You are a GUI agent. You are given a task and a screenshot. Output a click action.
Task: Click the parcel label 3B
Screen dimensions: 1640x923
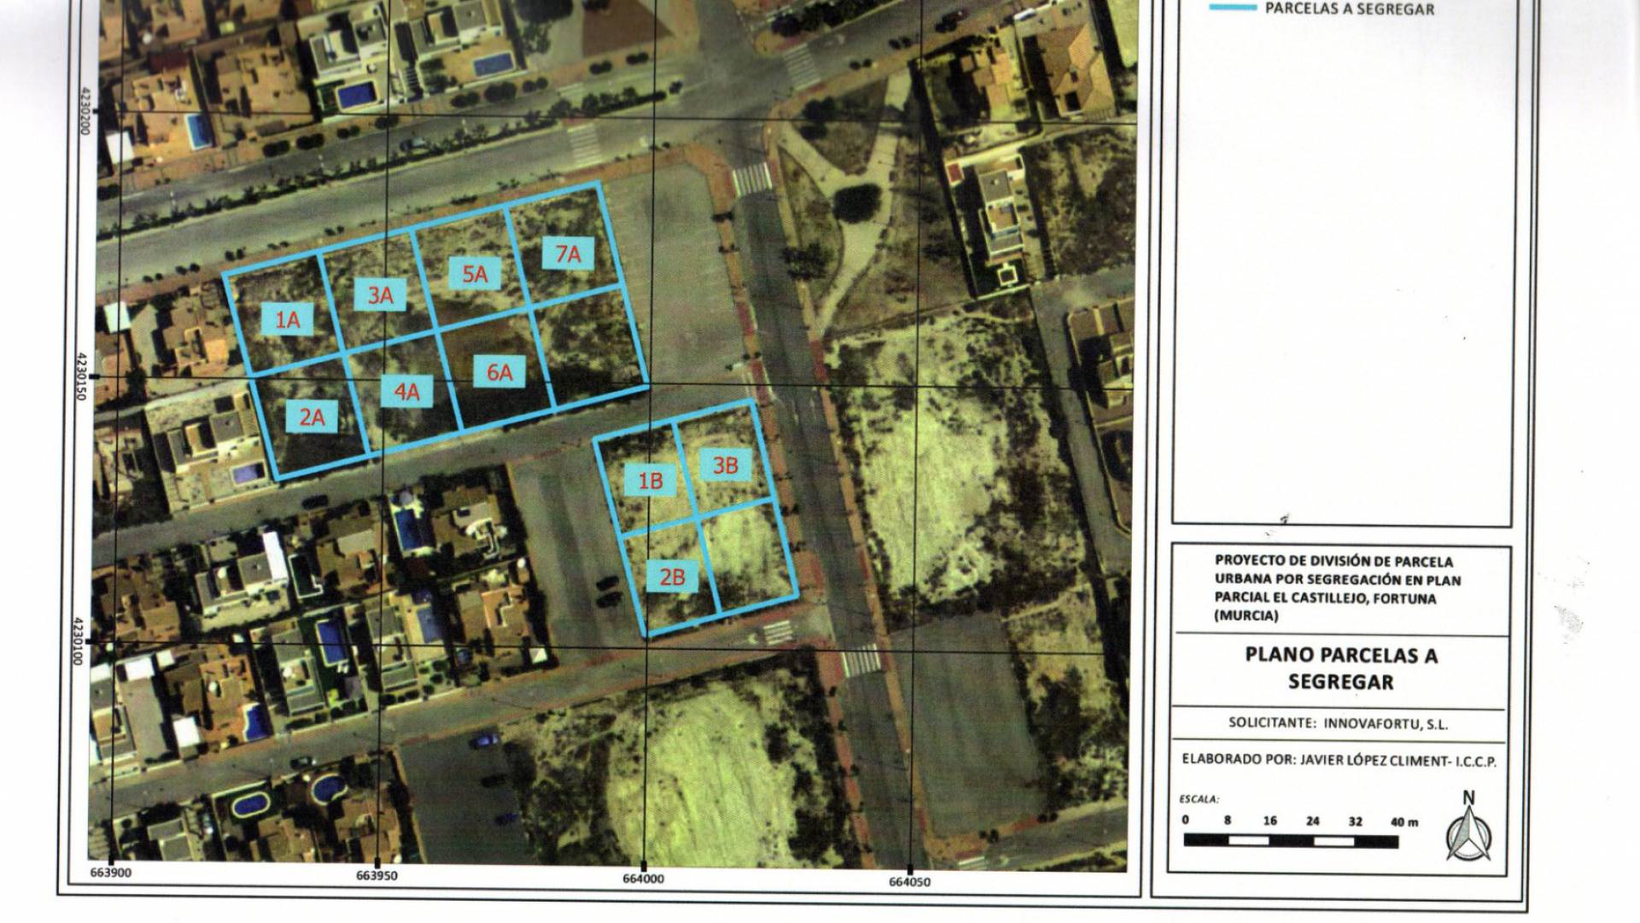click(x=725, y=465)
